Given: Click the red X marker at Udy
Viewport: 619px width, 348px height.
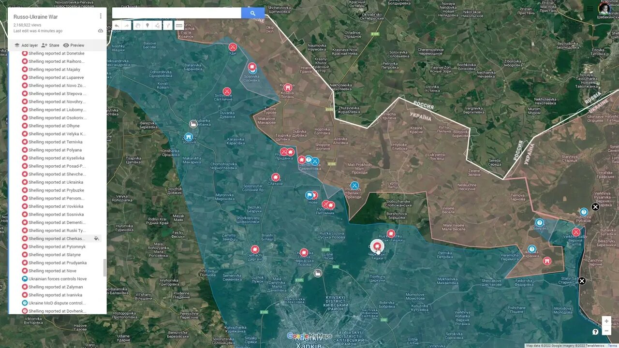Looking at the screenshot, I should [233, 47].
